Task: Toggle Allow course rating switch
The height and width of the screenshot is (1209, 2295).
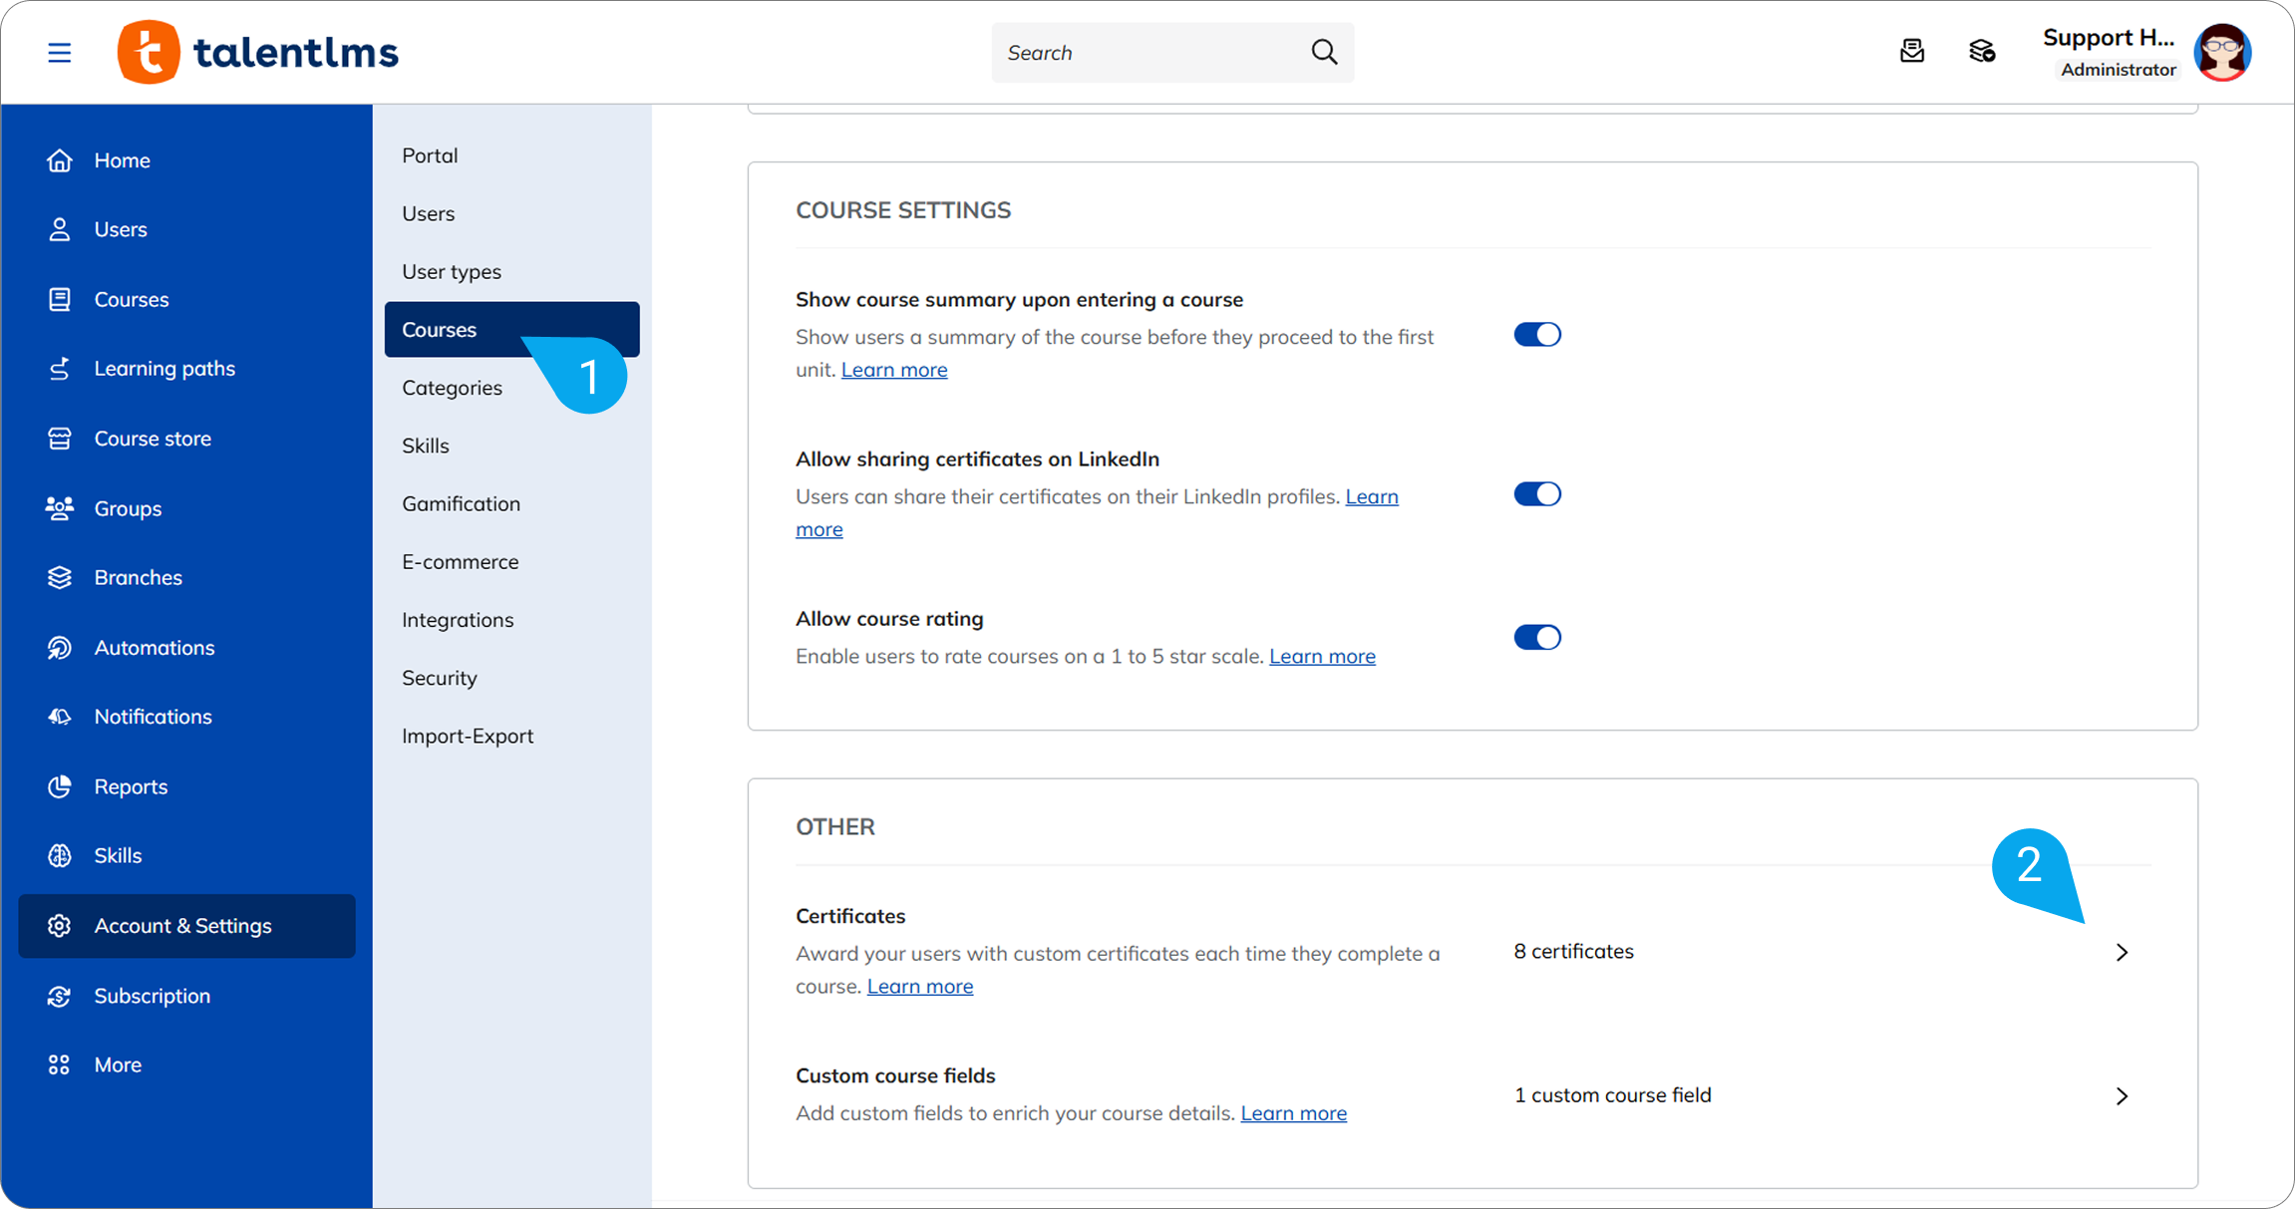Action: (1536, 638)
